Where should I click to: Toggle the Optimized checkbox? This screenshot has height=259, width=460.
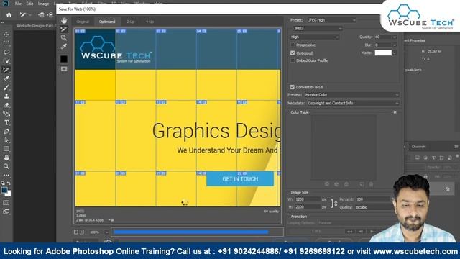tap(293, 53)
